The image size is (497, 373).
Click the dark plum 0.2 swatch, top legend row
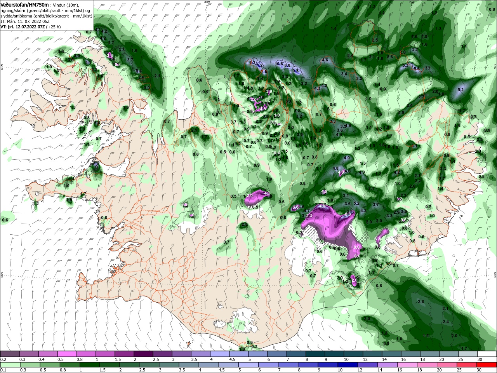[10, 354]
